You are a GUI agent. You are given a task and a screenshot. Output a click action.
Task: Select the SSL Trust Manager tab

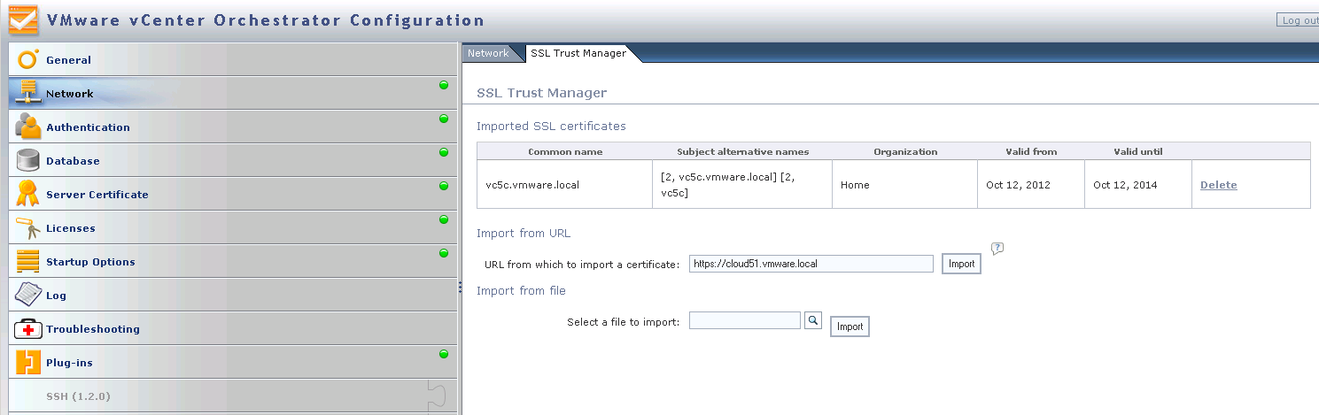[578, 53]
